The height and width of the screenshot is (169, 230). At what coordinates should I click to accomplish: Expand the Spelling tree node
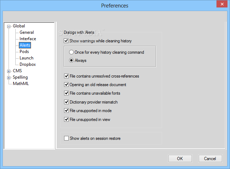coord(9,78)
